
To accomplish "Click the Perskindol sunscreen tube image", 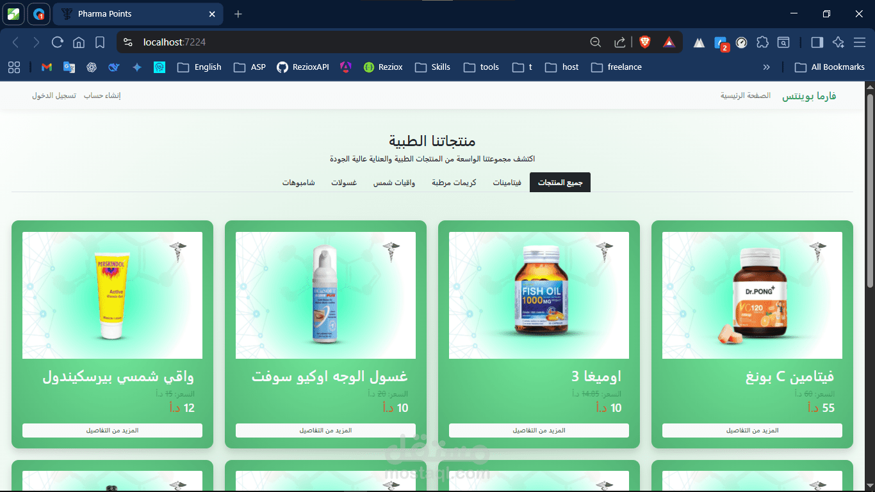I will [112, 295].
